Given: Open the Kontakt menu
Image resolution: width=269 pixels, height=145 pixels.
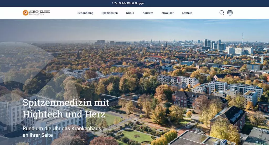Looking at the screenshot, I should point(187,13).
